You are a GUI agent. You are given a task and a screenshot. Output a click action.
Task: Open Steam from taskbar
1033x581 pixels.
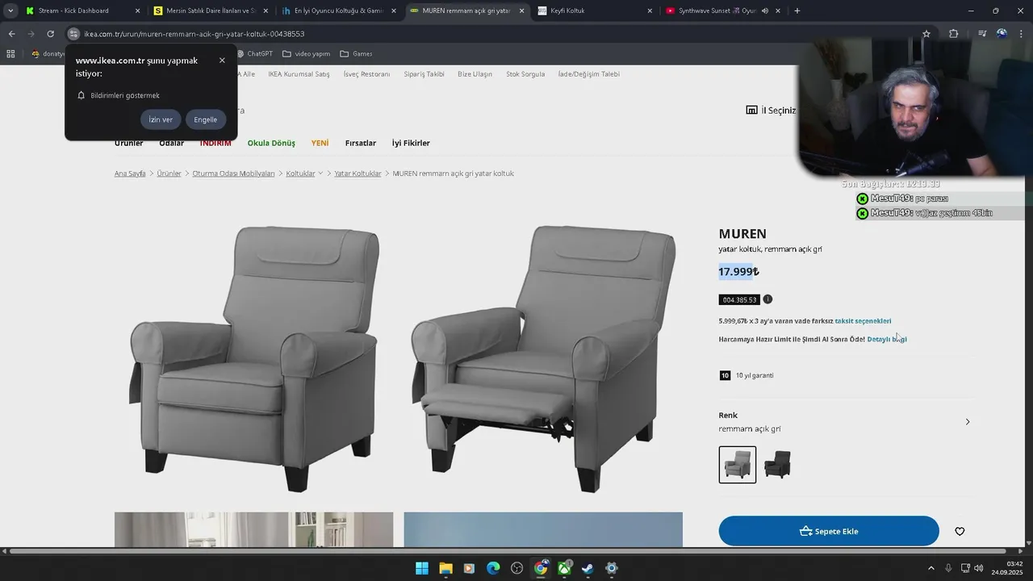[588, 568]
